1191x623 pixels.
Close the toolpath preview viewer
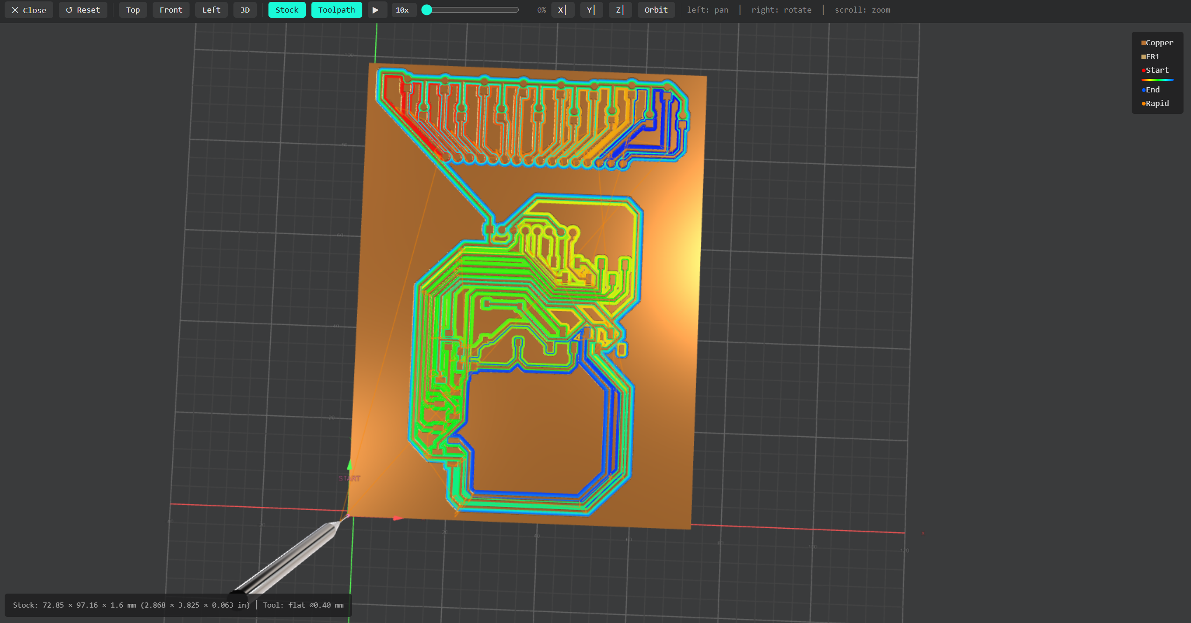[29, 10]
